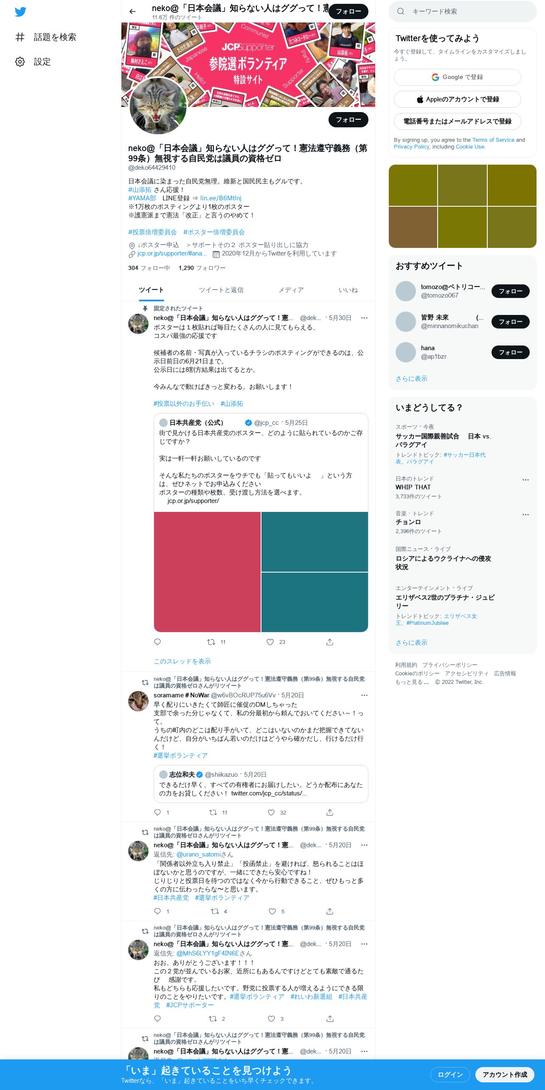The image size is (545, 1090).
Task: Open more options on @MhS6LYY1gF4IN6E reply tweet
Action: 364,944
